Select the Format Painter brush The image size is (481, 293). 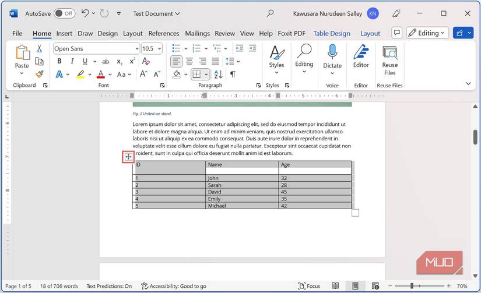39,74
